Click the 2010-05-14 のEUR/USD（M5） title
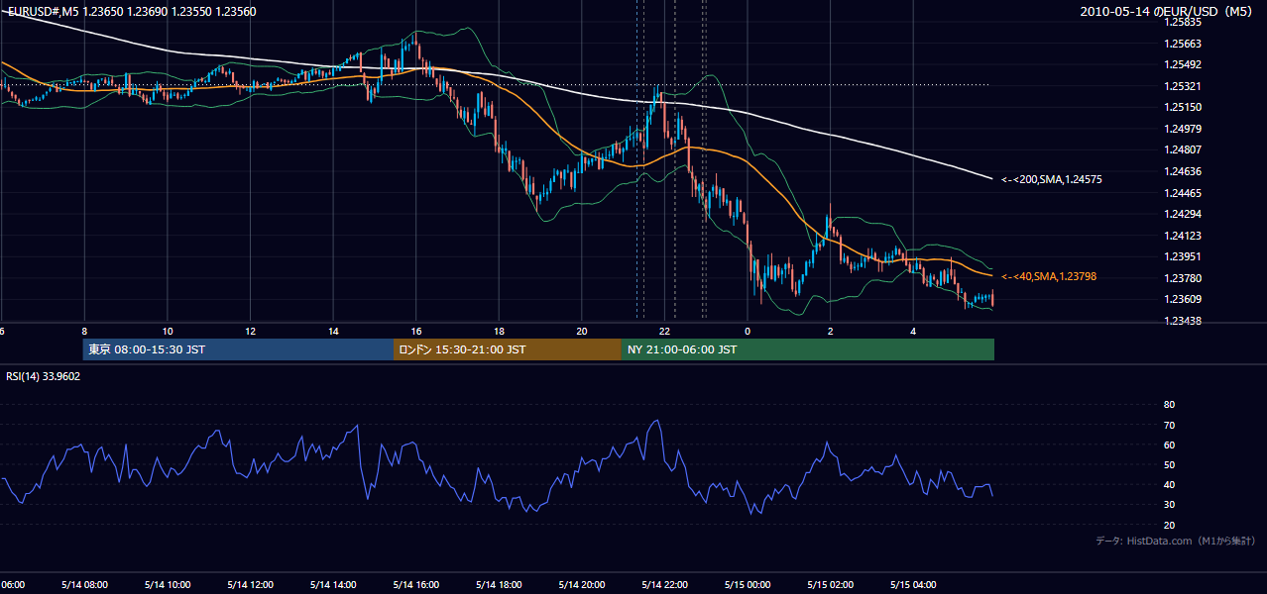Screen dimensions: 1267x594 (1168, 11)
